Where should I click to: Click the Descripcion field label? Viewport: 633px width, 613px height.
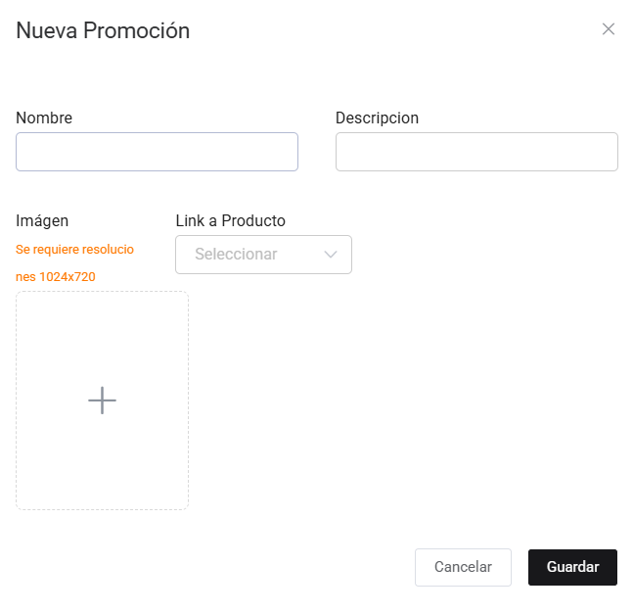point(377,118)
